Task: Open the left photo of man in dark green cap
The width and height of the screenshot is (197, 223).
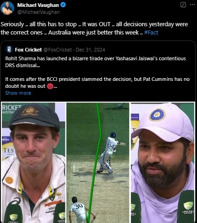Action: point(34,163)
